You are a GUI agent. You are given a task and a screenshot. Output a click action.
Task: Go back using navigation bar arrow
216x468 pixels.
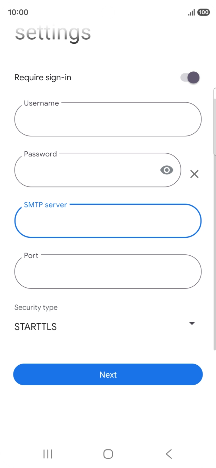(169, 454)
